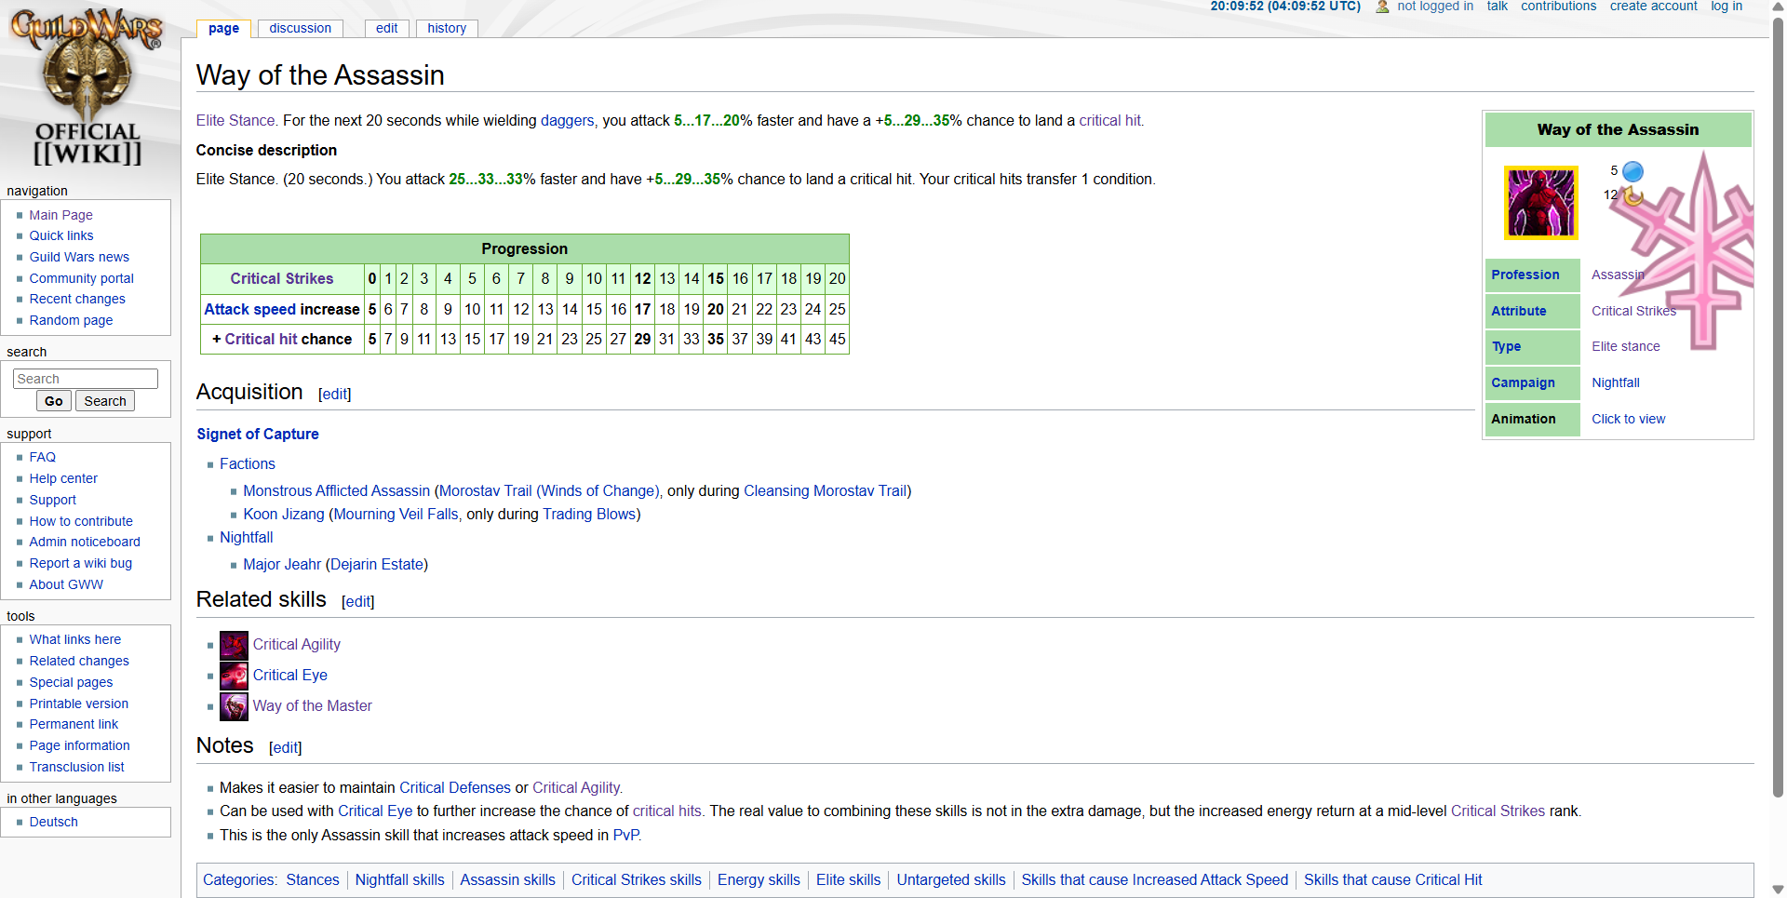The width and height of the screenshot is (1787, 898).
Task: Open Report a wiki bug link
Action: tap(81, 564)
